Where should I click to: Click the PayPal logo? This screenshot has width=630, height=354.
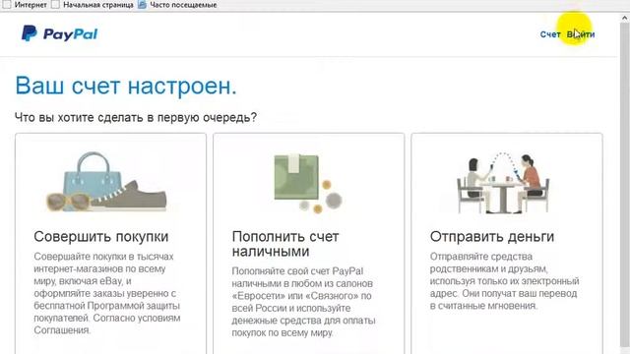59,33
